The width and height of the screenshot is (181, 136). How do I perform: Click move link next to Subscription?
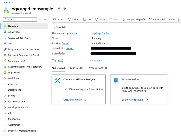point(70,49)
